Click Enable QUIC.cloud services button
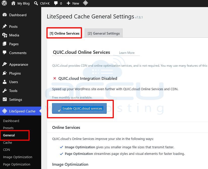Screen dimensions: 208x169 click(x=79, y=108)
